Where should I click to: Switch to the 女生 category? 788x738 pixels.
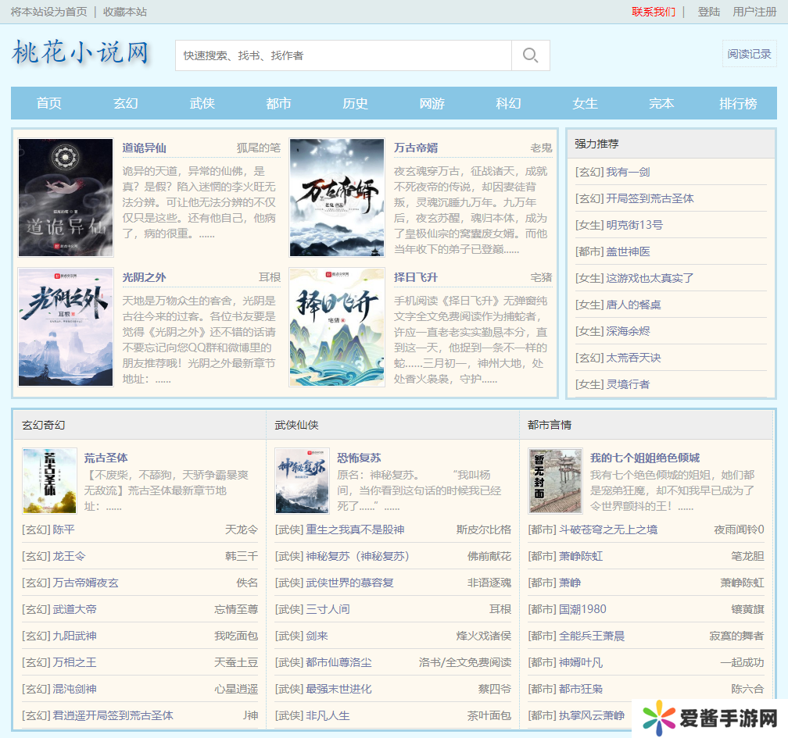point(585,103)
